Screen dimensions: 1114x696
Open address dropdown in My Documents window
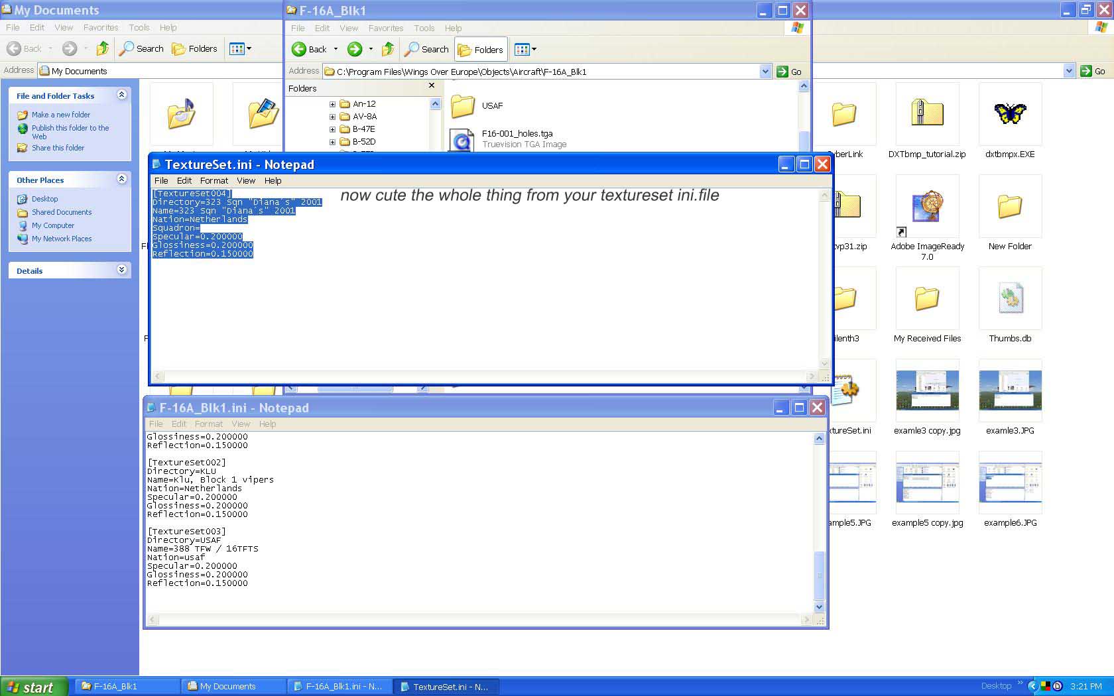click(1069, 71)
